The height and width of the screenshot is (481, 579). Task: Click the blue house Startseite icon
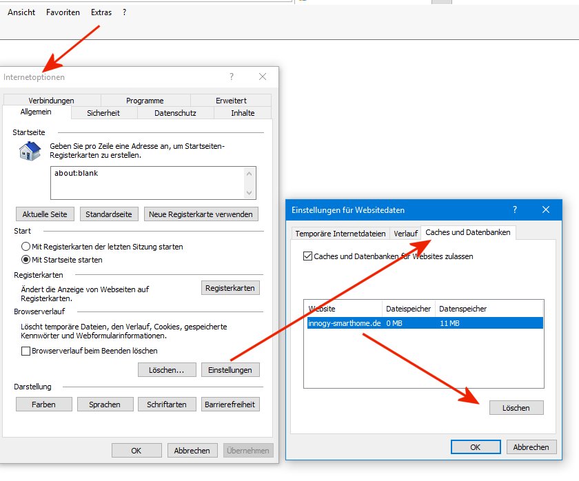(x=29, y=150)
